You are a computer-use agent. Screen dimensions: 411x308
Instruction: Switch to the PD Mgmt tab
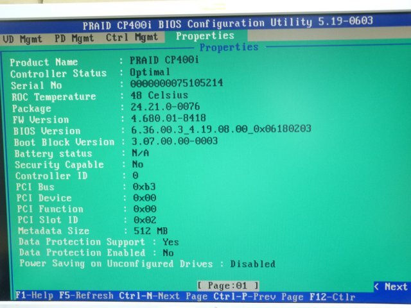point(74,38)
